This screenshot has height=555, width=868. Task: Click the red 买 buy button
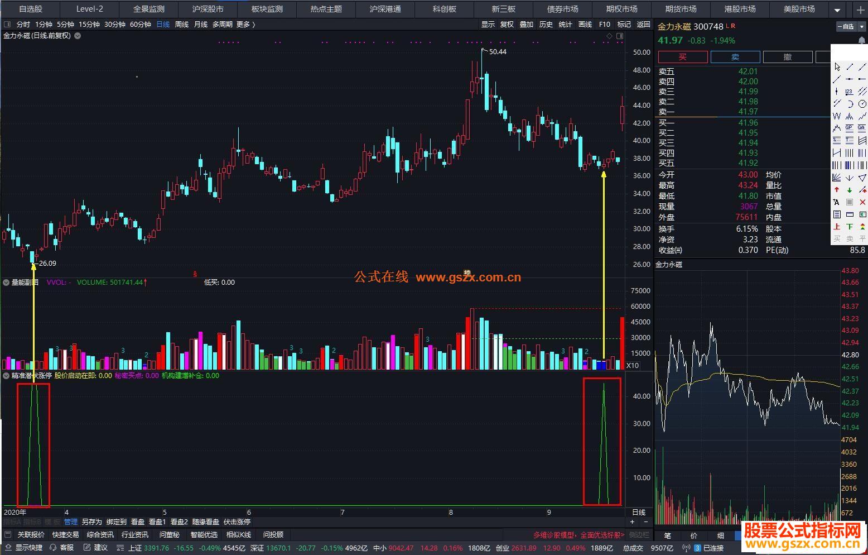point(683,57)
